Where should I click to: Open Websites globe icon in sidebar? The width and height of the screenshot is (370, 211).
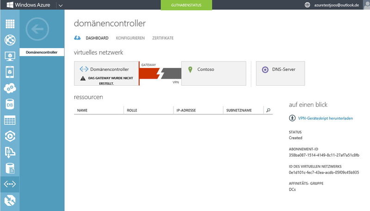tap(10, 40)
